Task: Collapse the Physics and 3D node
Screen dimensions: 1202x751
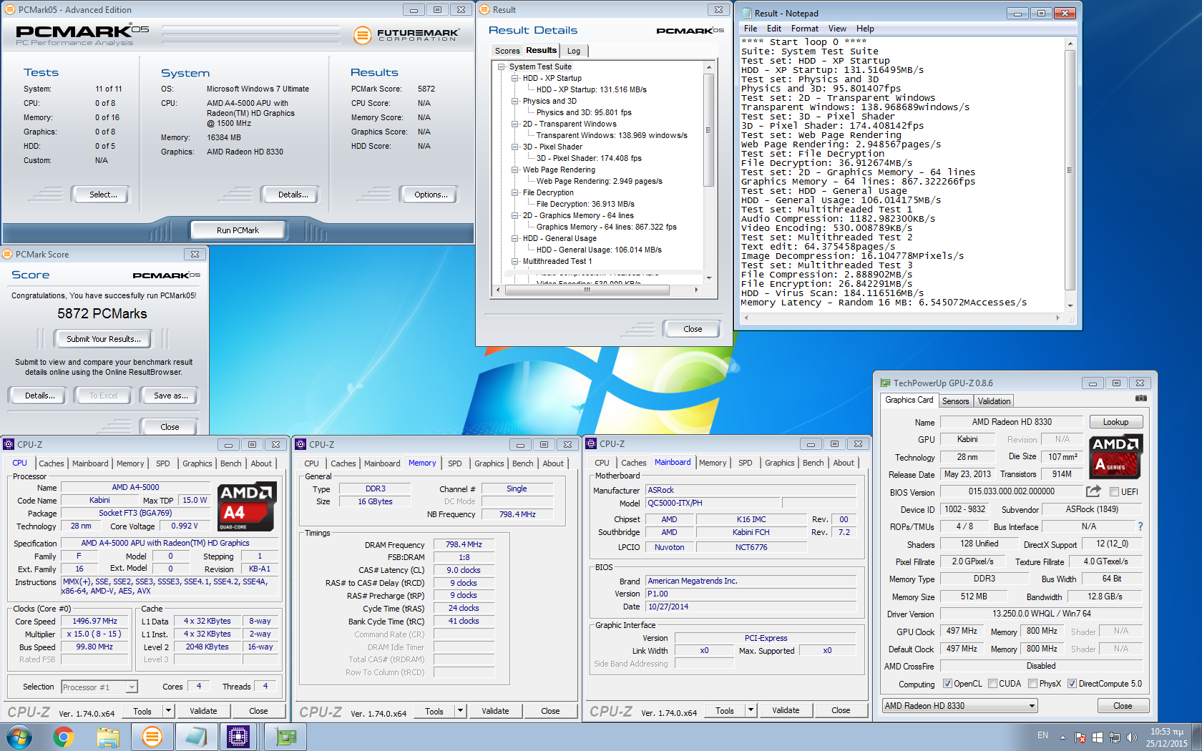Action: coord(515,101)
